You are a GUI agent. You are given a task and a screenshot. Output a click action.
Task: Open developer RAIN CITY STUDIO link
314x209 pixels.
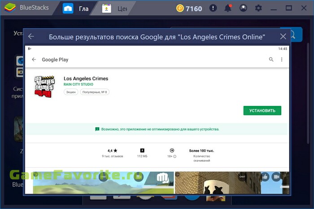(x=78, y=84)
